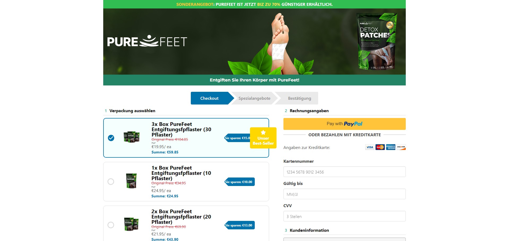This screenshot has height=241, width=509.
Task: Click the Sie sparen €10.00 tag
Action: pos(239,182)
